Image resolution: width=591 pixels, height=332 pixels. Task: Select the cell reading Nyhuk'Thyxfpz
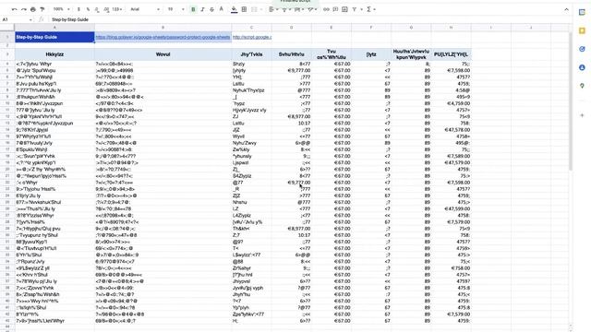point(251,90)
